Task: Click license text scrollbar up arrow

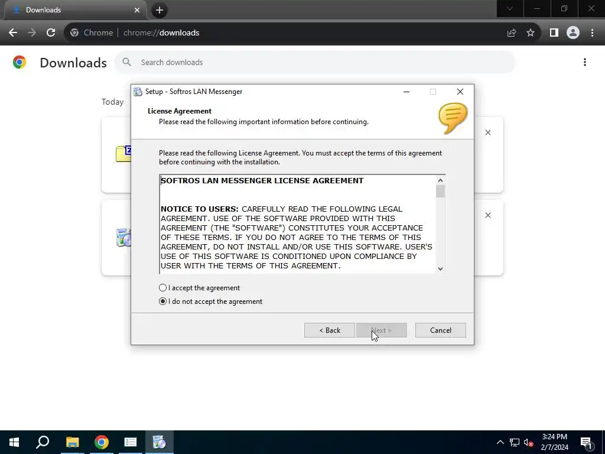Action: [440, 180]
